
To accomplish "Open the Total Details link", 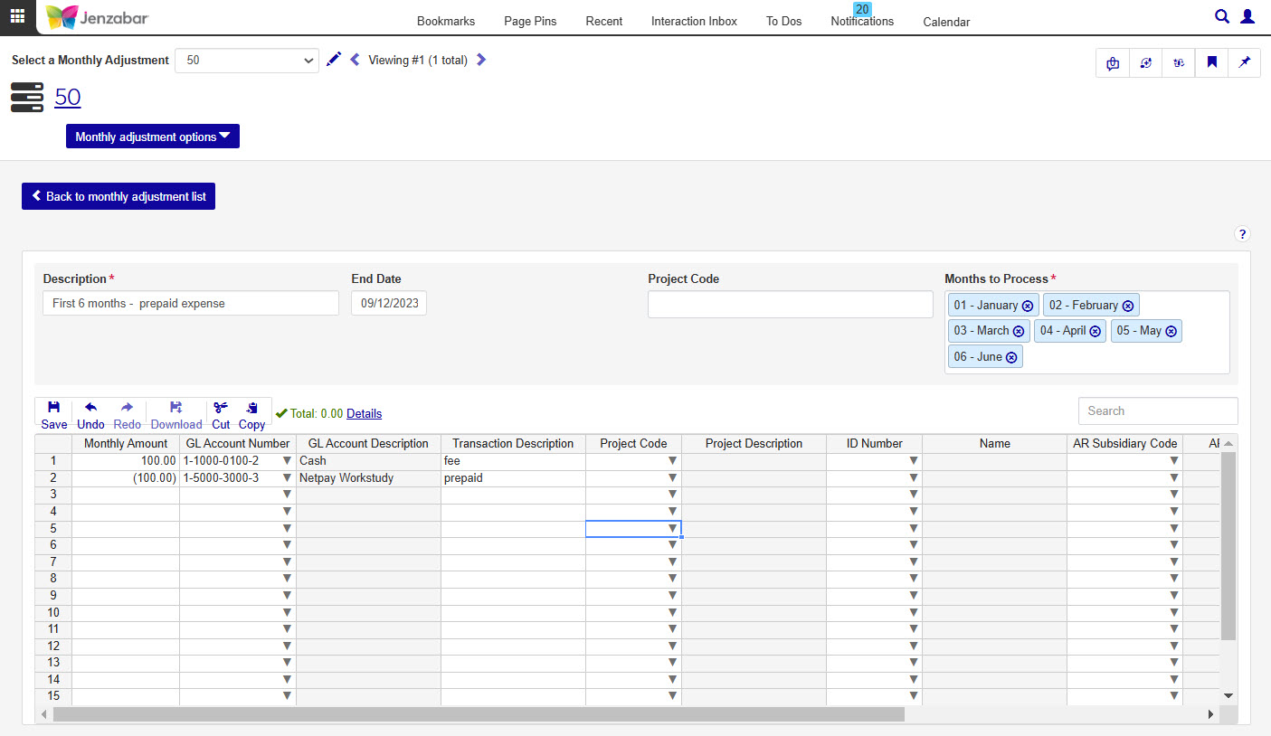I will point(364,413).
